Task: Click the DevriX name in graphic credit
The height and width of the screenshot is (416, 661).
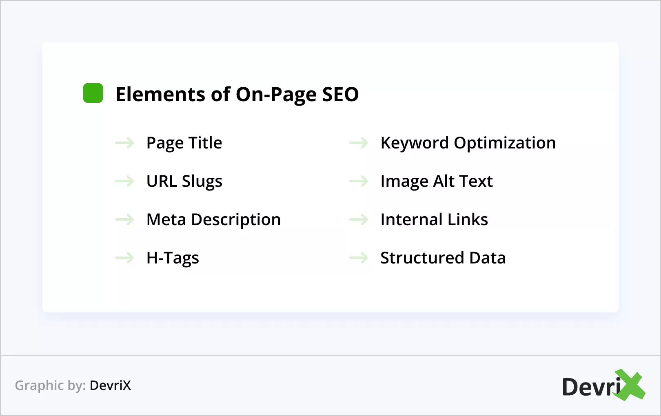Action: pos(110,385)
